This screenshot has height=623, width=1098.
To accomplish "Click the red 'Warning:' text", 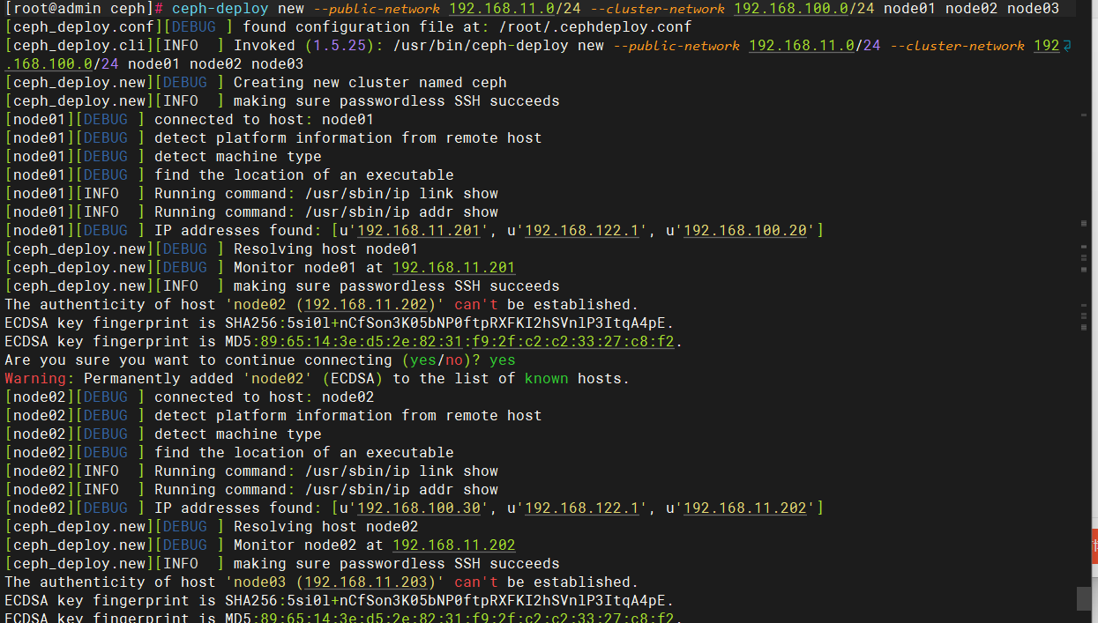I will pyautogui.click(x=40, y=378).
